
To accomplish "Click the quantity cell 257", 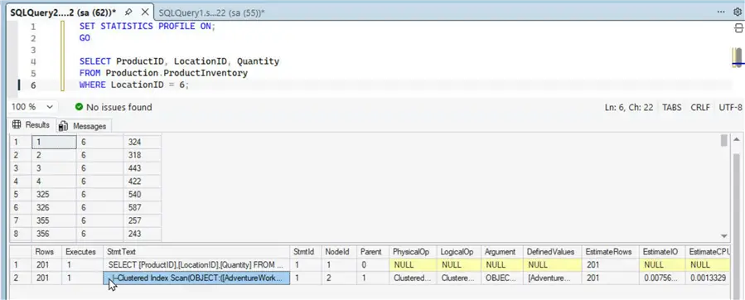I will coord(143,220).
